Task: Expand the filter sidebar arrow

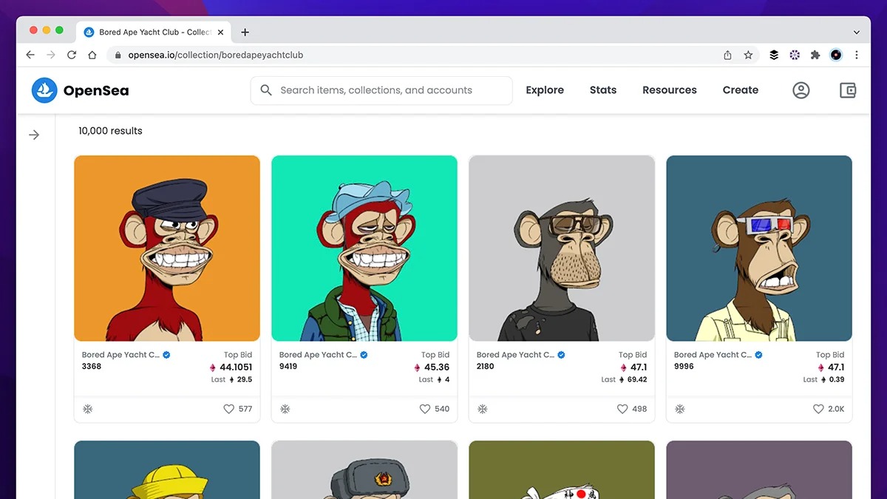Action: pyautogui.click(x=34, y=135)
